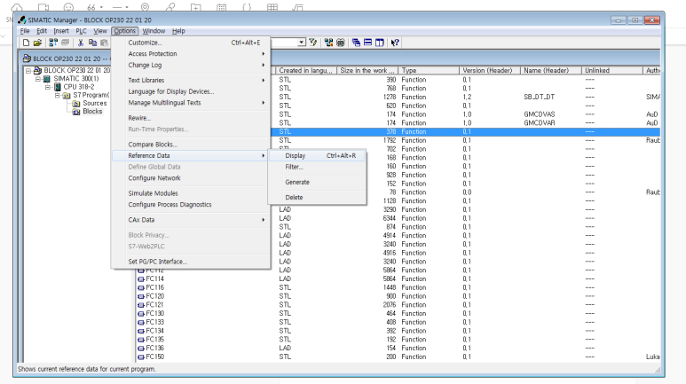Screen dimensions: 686x384
Task: Choose Delete in Reference Data submenu
Action: pos(317,197)
